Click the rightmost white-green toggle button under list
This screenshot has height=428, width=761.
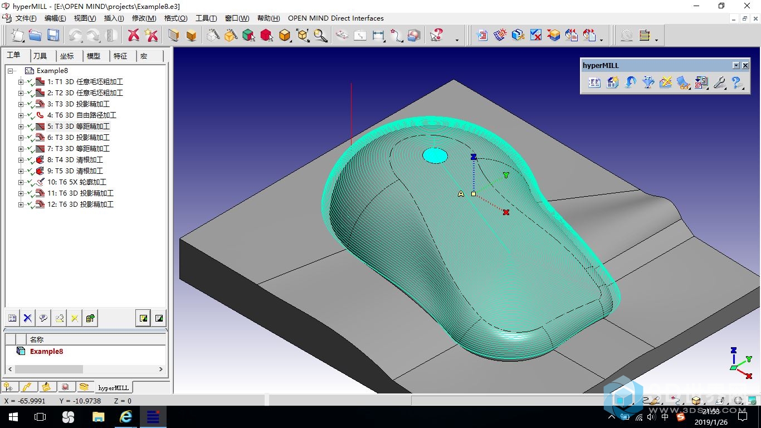pyautogui.click(x=159, y=318)
